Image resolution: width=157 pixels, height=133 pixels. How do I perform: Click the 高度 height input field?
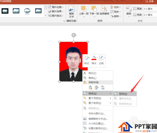(x=150, y=9)
